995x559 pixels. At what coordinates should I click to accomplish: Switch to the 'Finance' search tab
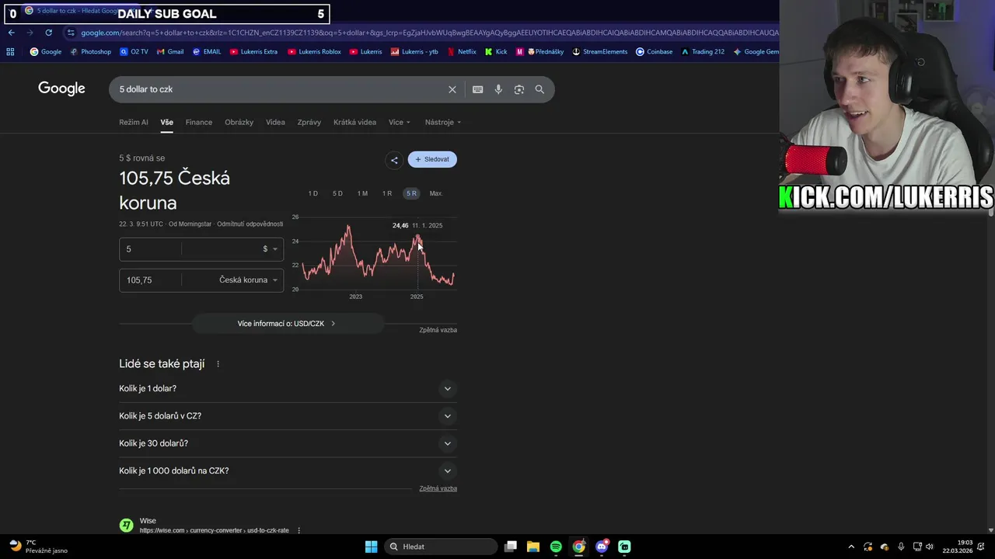[x=198, y=122]
